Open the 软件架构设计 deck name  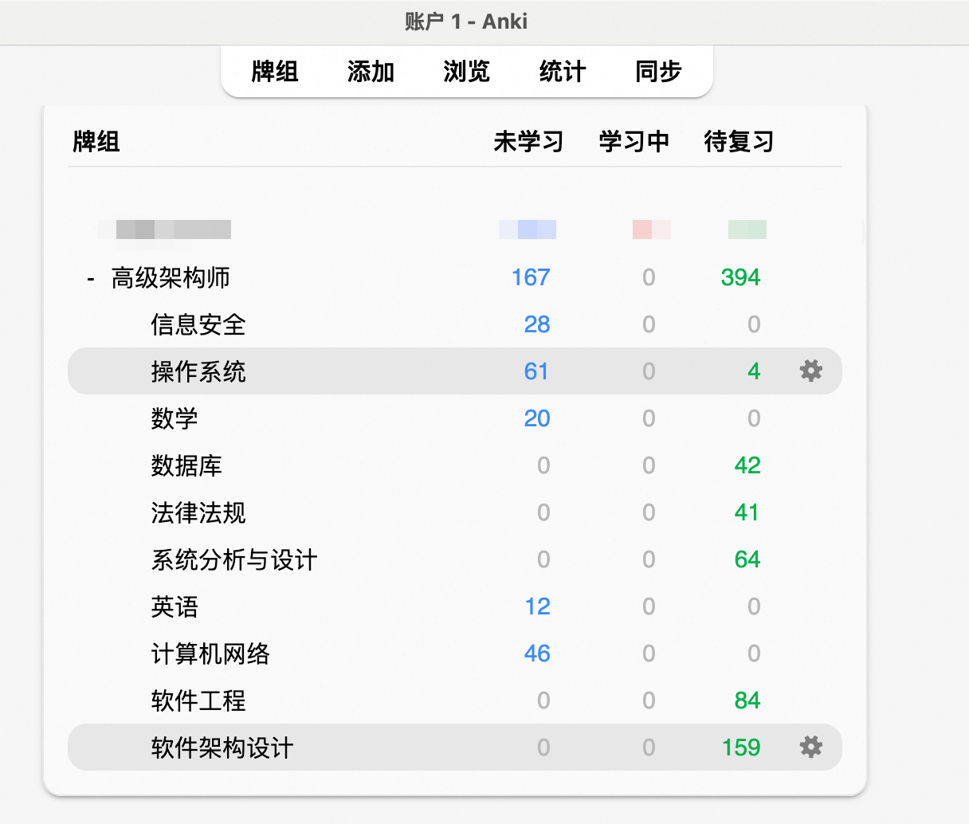(222, 747)
